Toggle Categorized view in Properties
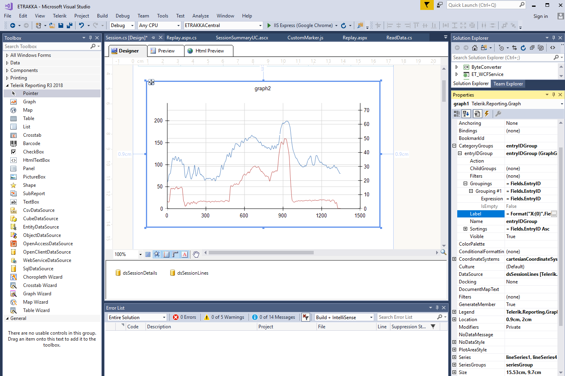The image size is (565, 376). tap(457, 114)
